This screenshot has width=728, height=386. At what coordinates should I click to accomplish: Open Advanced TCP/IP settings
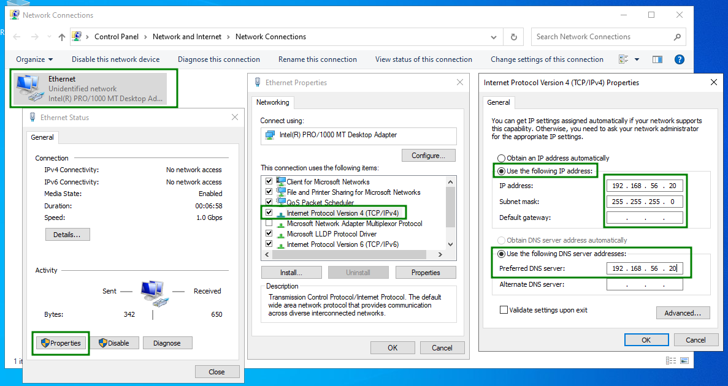point(683,312)
